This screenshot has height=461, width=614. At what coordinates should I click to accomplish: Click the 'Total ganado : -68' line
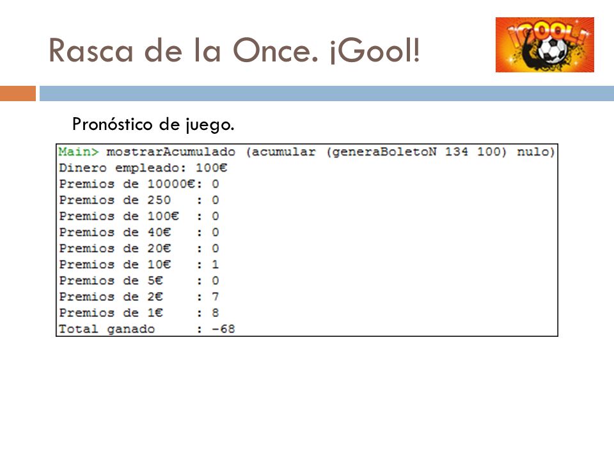click(147, 329)
